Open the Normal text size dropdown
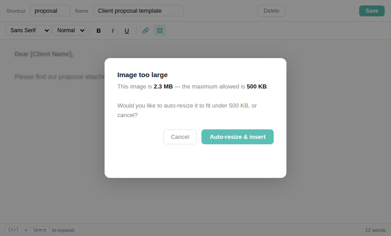391x236 pixels. pyautogui.click(x=69, y=30)
